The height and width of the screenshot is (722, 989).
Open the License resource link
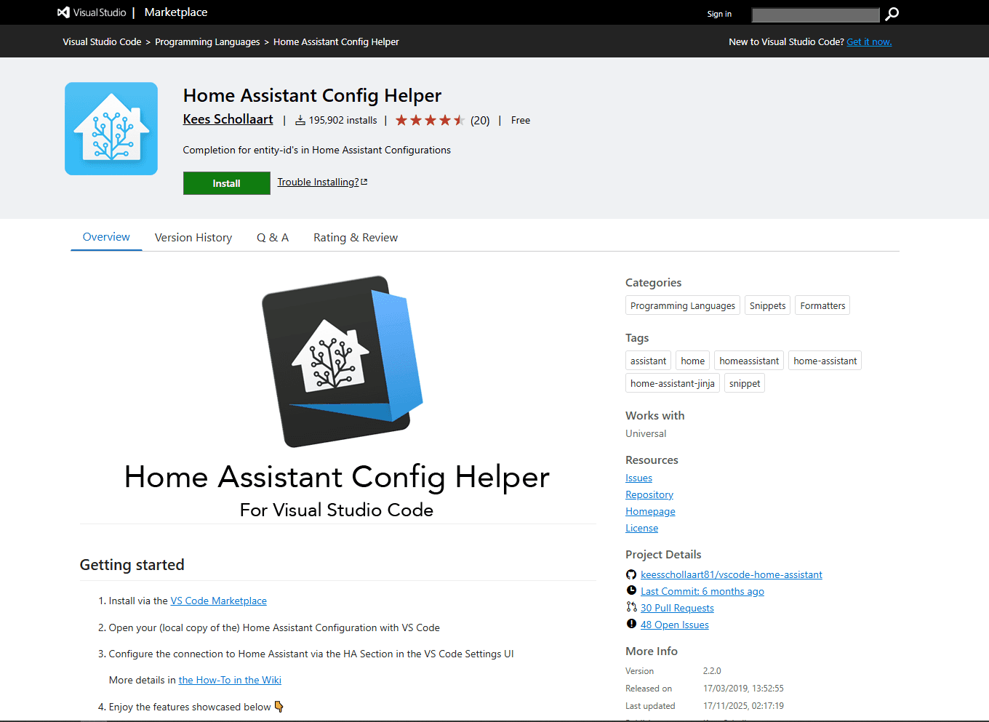pyautogui.click(x=641, y=528)
